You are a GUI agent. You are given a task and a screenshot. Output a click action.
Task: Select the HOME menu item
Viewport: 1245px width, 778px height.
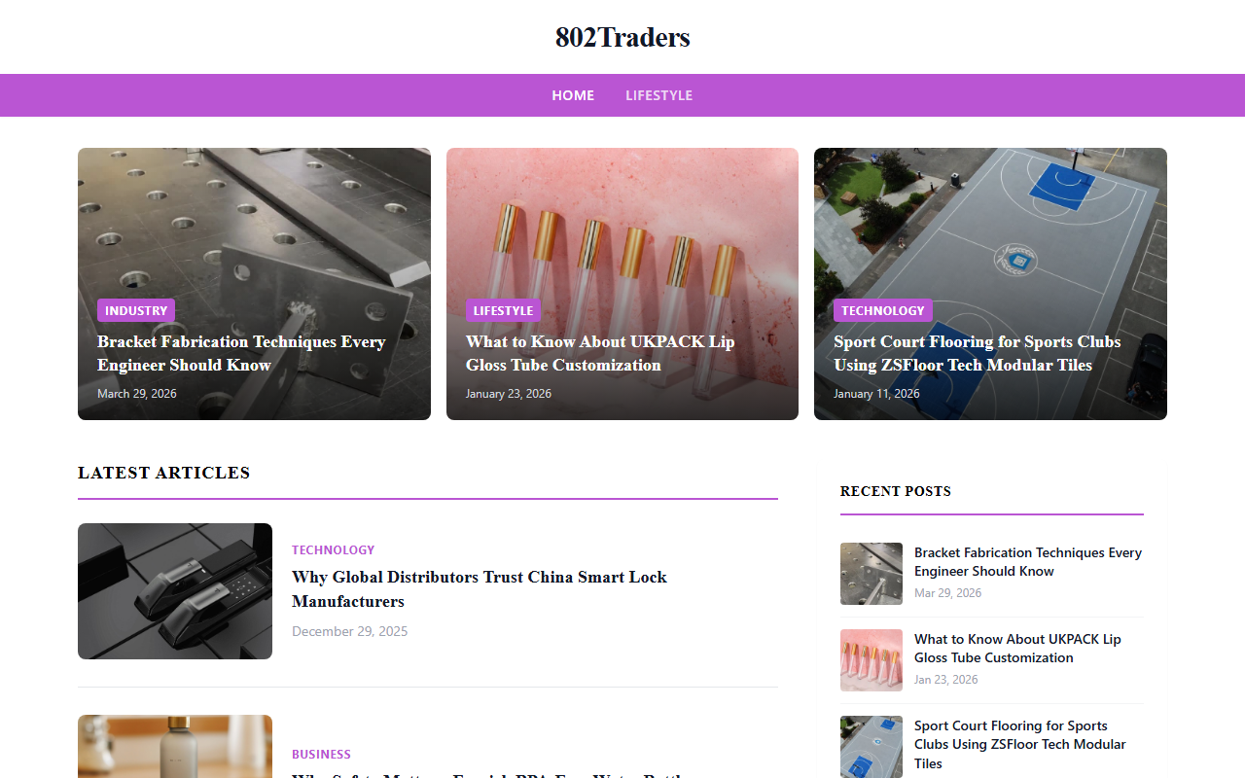click(x=573, y=95)
